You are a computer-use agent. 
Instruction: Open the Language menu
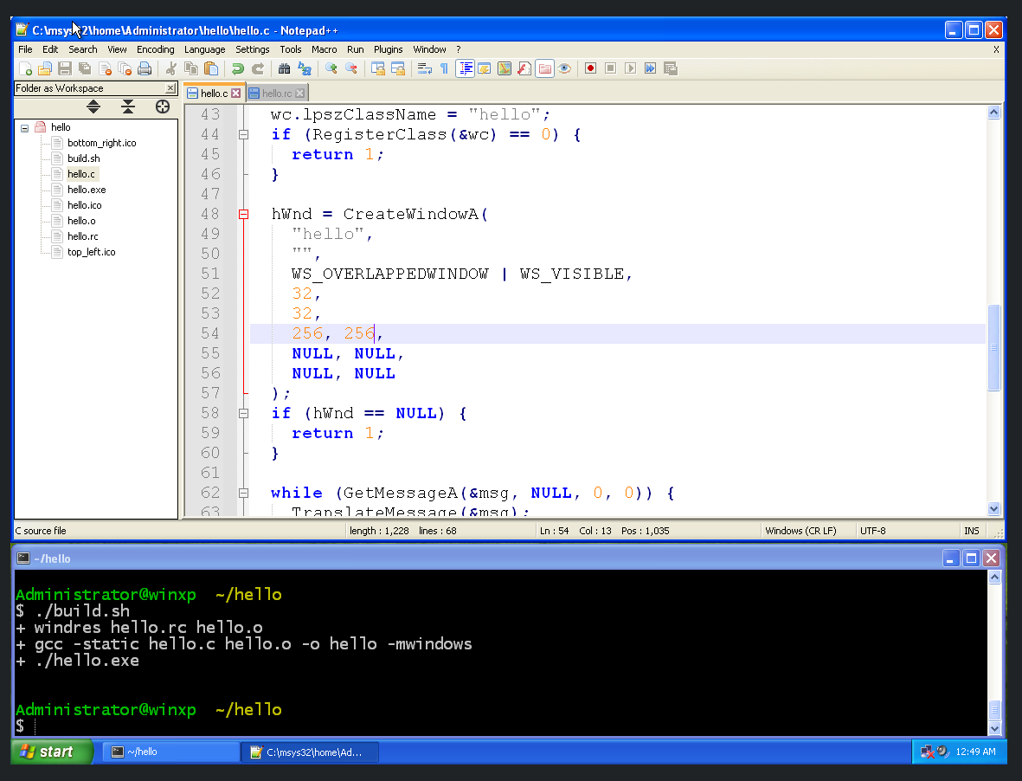(x=205, y=49)
